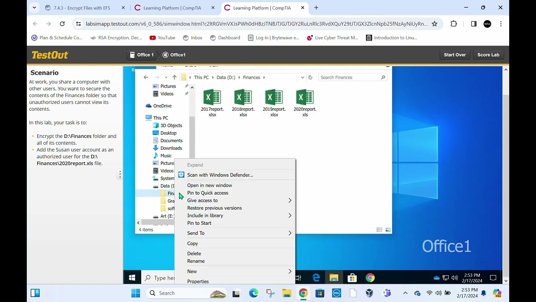Bookmark this page with the star icon
The image size is (536, 302).
[x=435, y=24]
